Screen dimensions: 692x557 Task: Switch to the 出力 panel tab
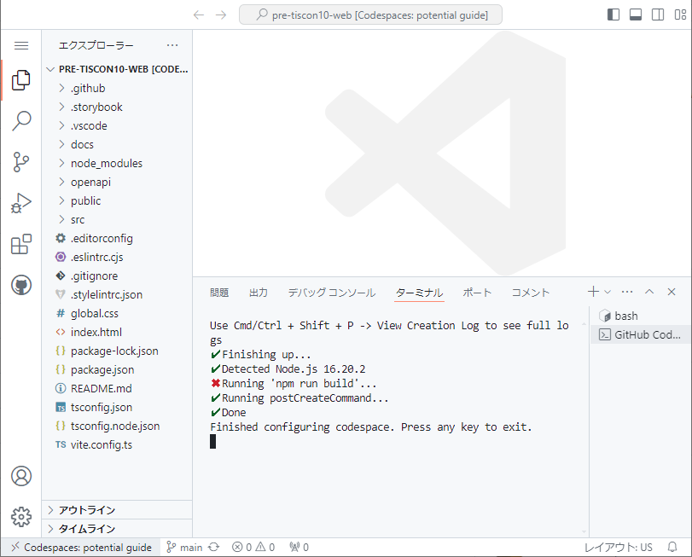[258, 293]
